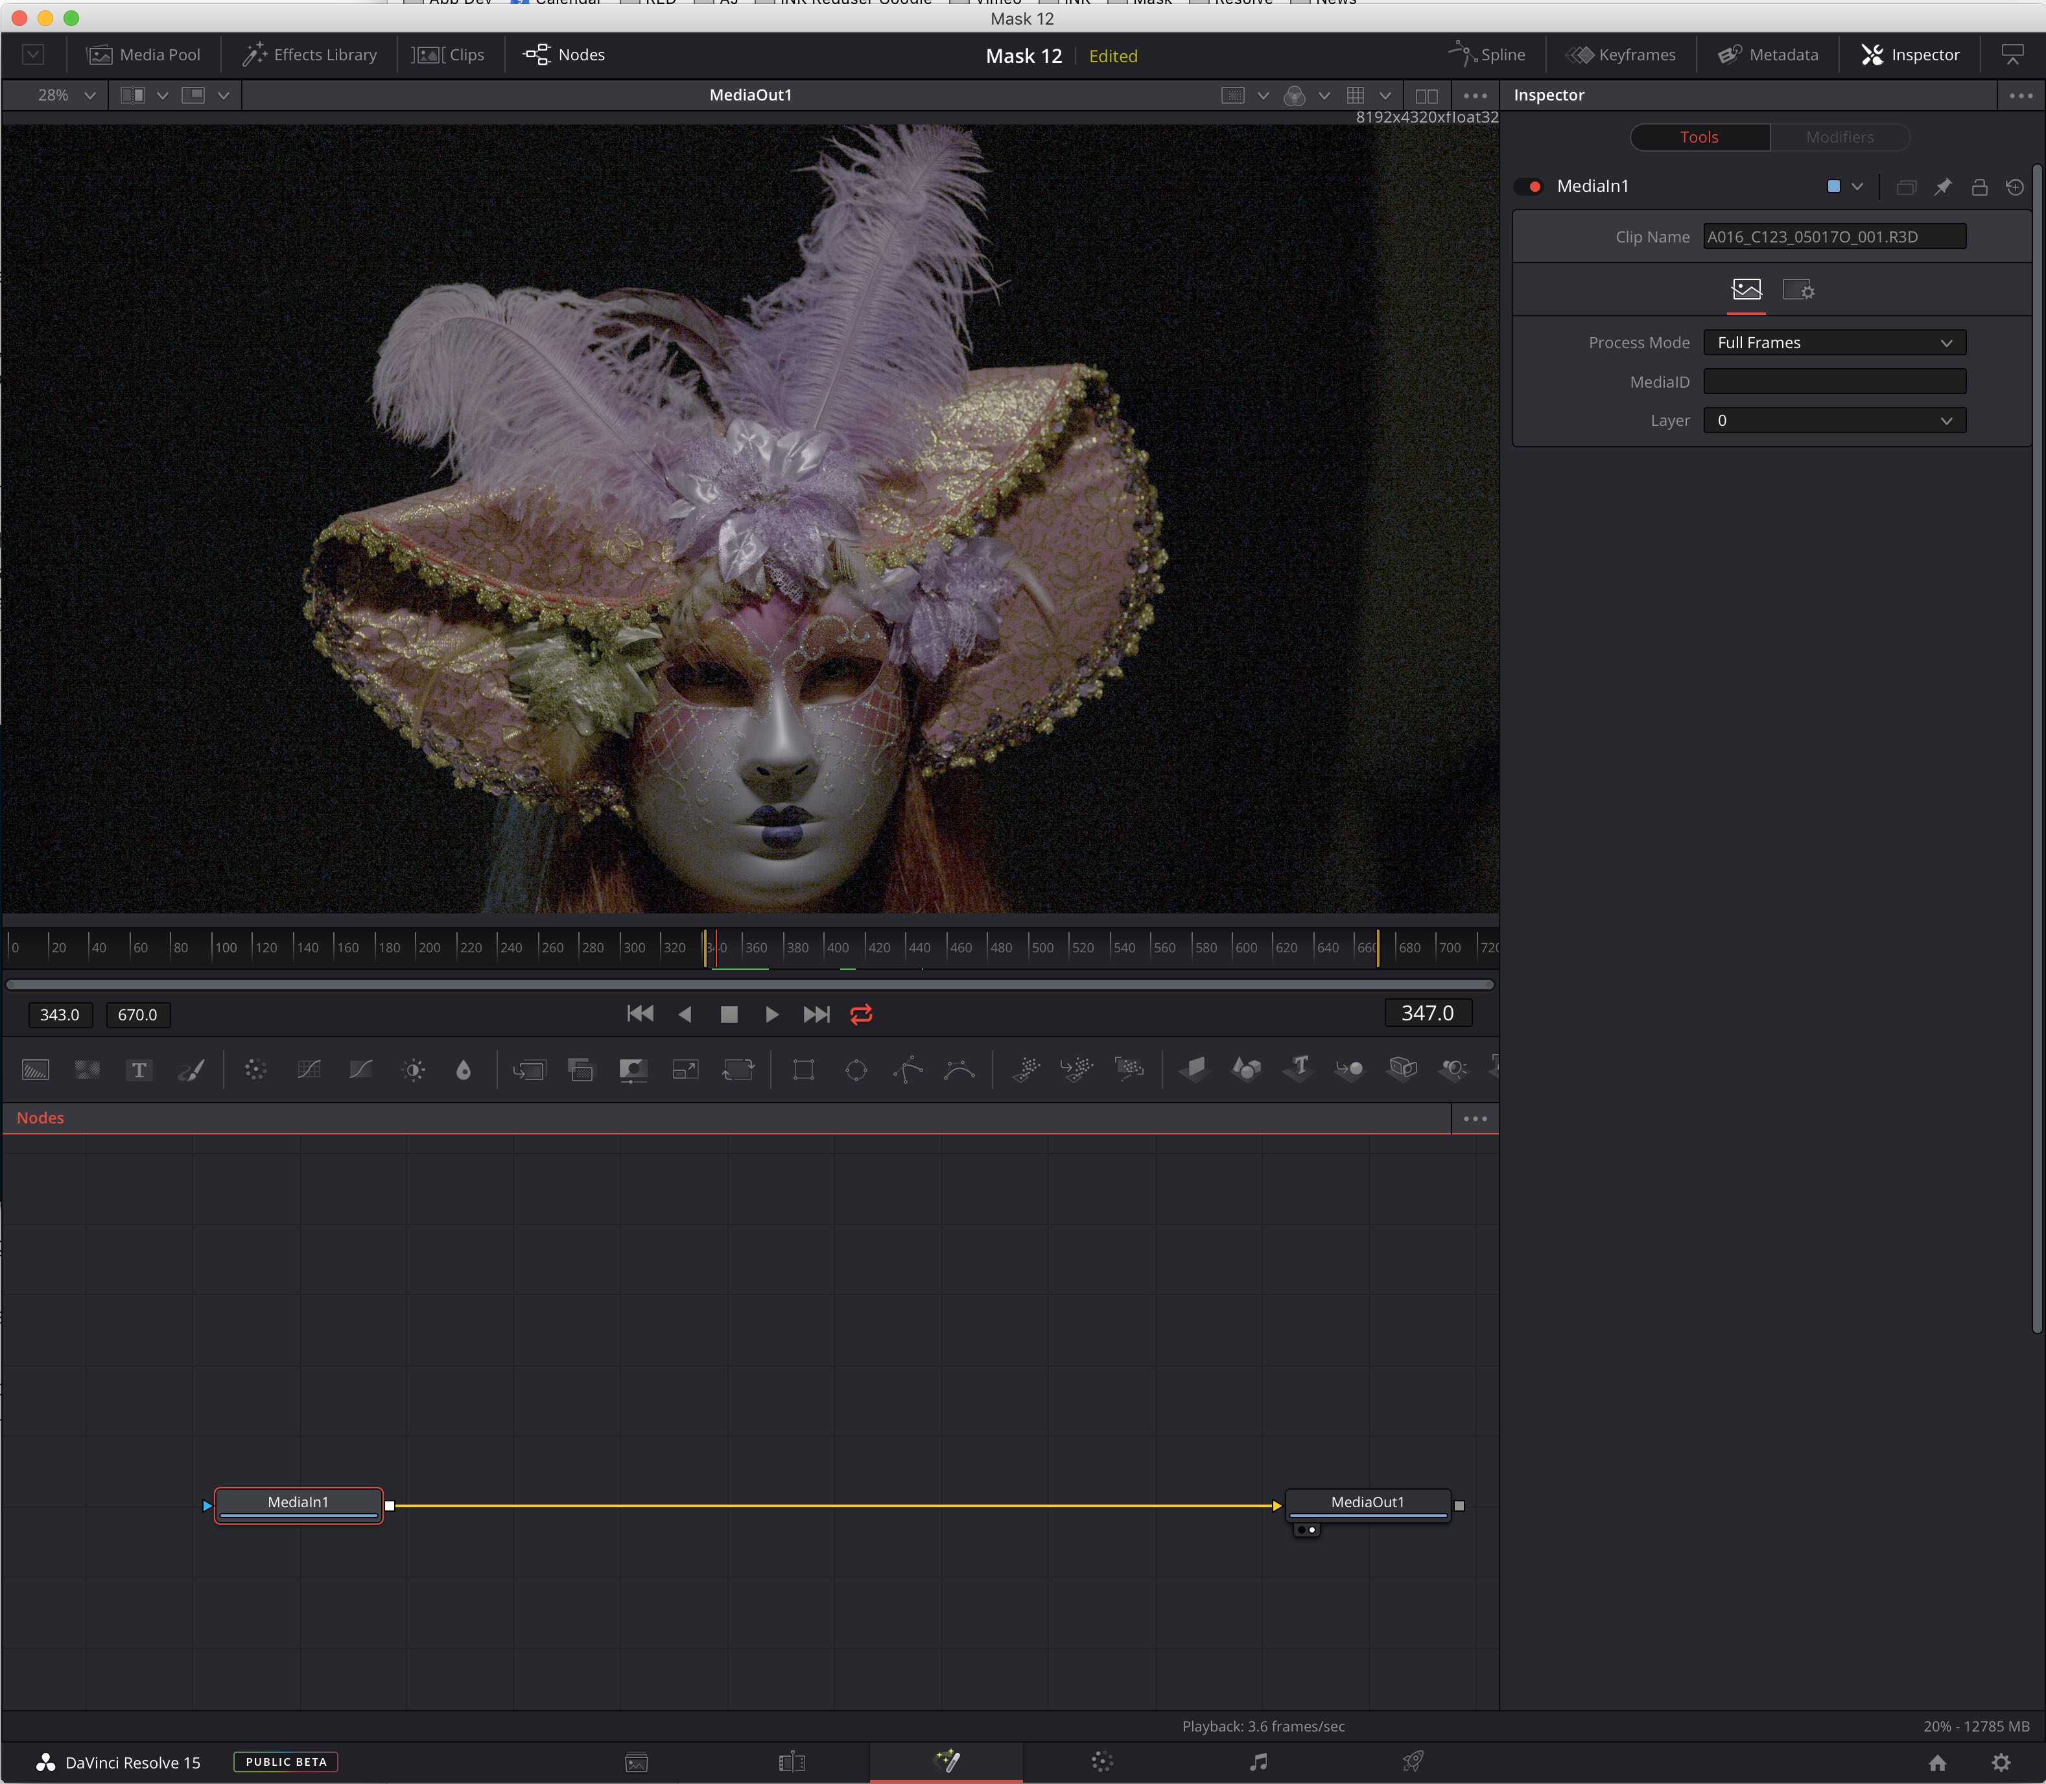This screenshot has width=2046, height=1784.
Task: Open the MediaIn1 tile color dropdown
Action: coord(1858,187)
